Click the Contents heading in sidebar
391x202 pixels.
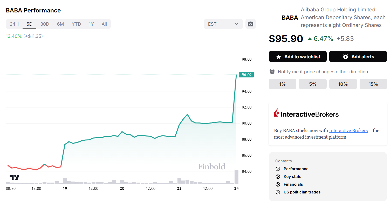[x=284, y=161]
